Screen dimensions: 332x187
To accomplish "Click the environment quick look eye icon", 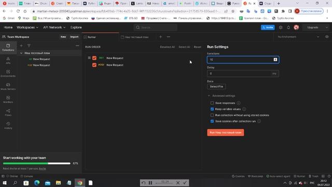I will pyautogui.click(x=327, y=37).
